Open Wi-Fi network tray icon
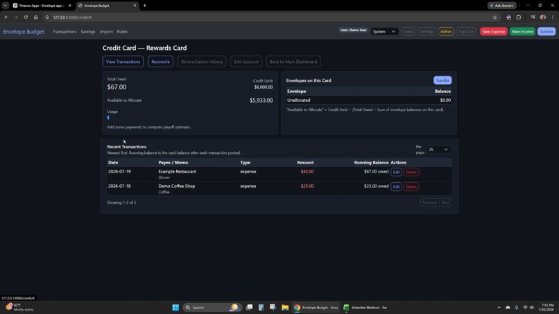Viewport: 559px width, 314px height. coord(525,308)
